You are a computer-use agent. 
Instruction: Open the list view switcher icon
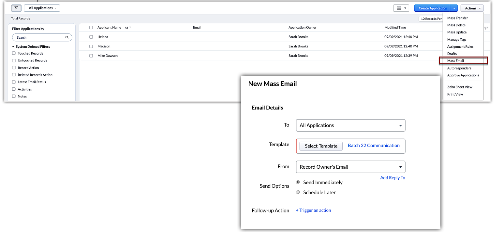pyautogui.click(x=401, y=8)
